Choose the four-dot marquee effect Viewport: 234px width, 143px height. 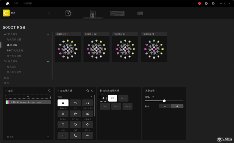[x=87, y=125]
